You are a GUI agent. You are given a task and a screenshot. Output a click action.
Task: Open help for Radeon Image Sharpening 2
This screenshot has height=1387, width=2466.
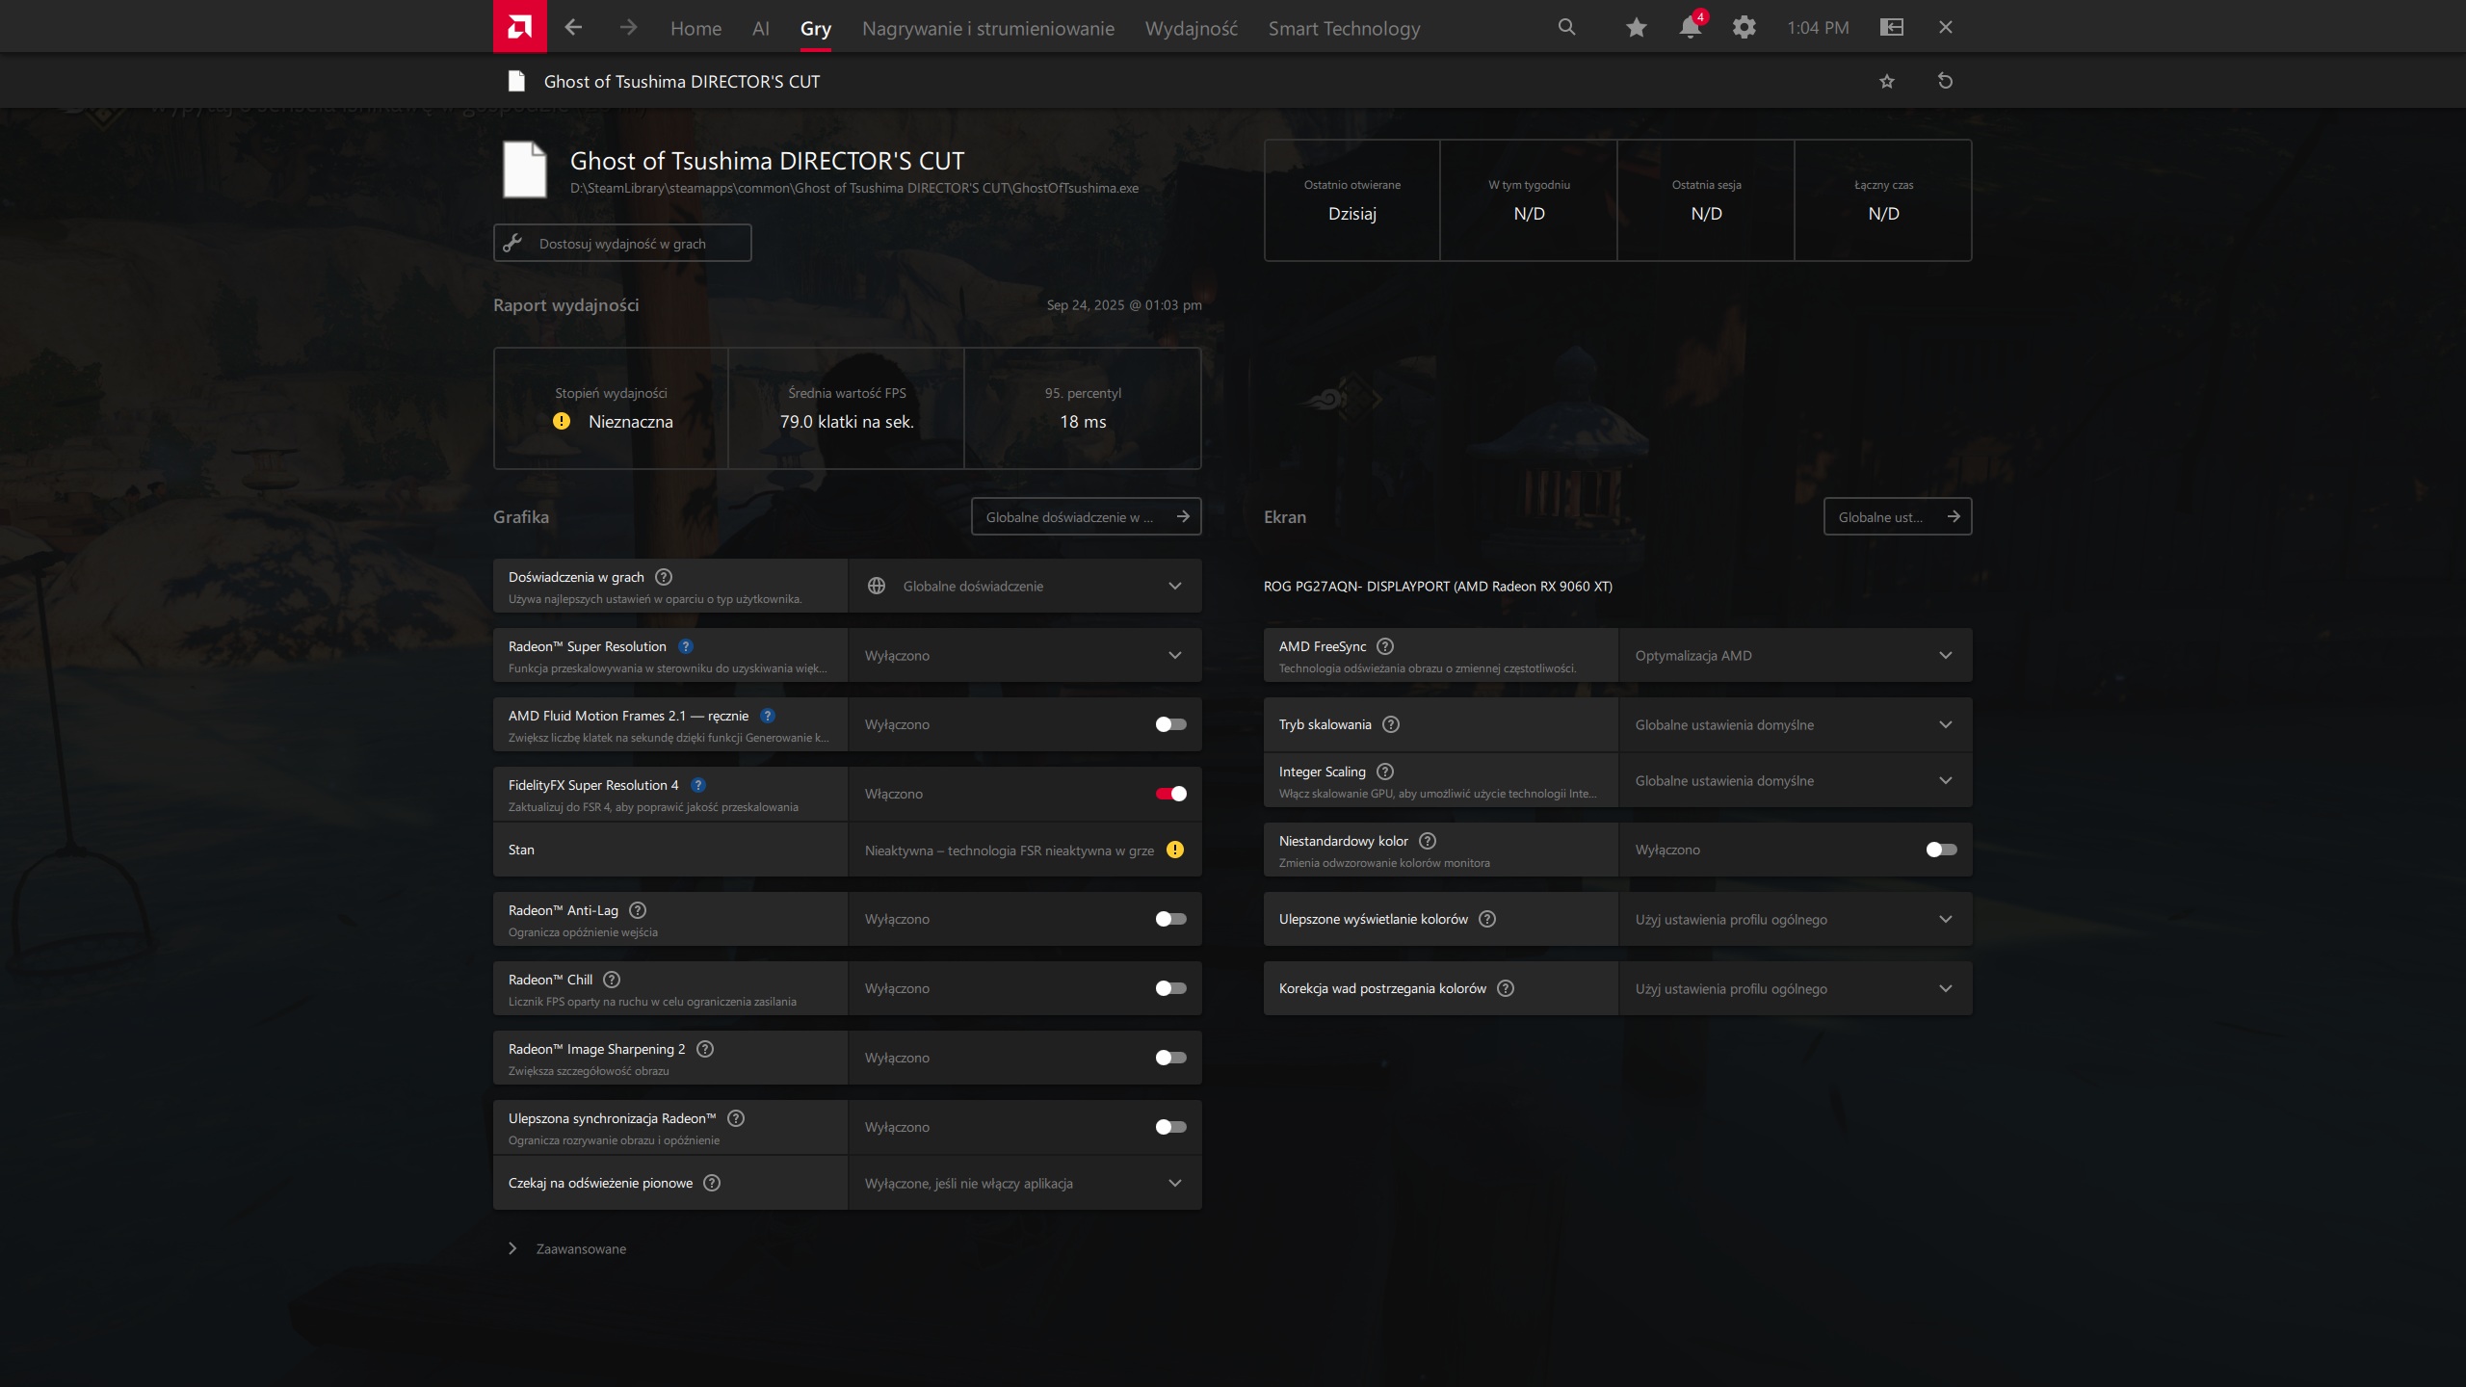click(x=705, y=1049)
